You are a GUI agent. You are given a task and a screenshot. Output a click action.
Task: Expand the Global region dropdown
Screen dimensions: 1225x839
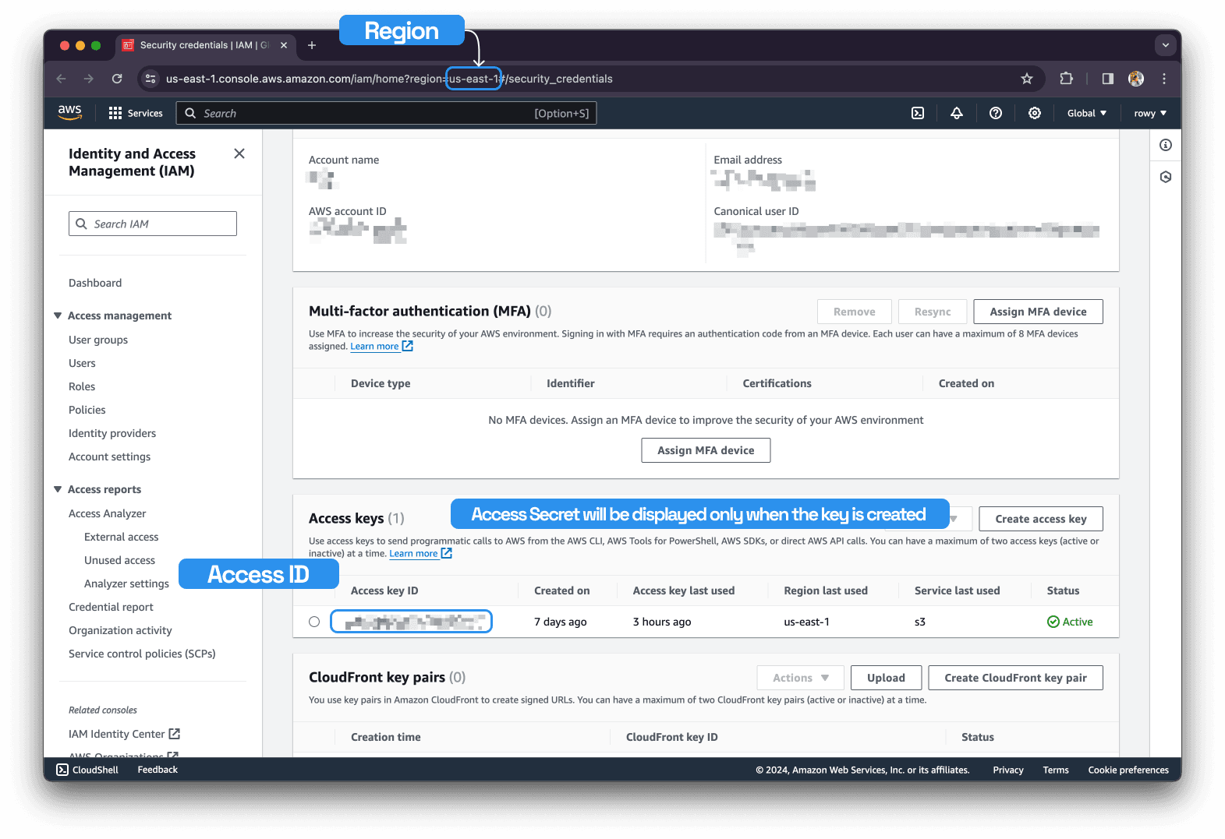point(1086,113)
